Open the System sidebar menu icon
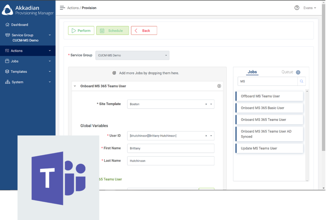The width and height of the screenshot is (335, 220). (x=7, y=82)
